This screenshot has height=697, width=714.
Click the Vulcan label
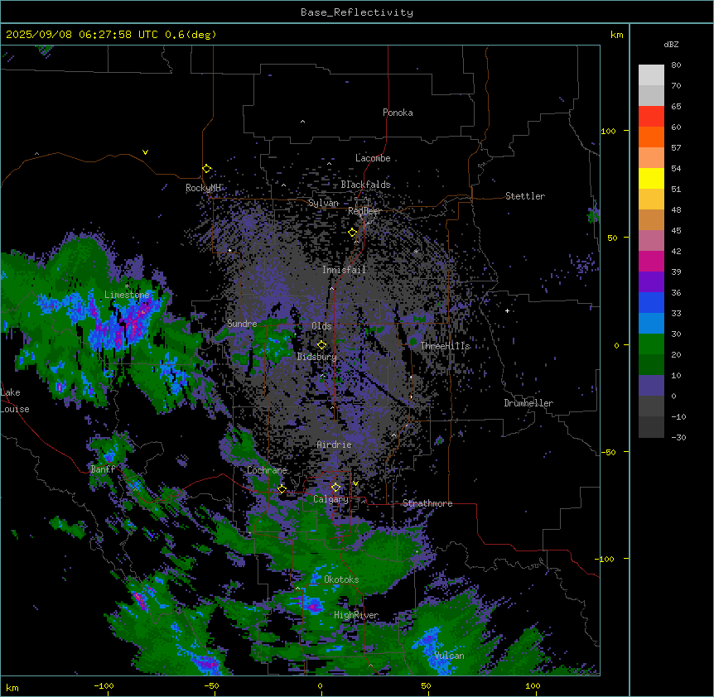(x=450, y=656)
